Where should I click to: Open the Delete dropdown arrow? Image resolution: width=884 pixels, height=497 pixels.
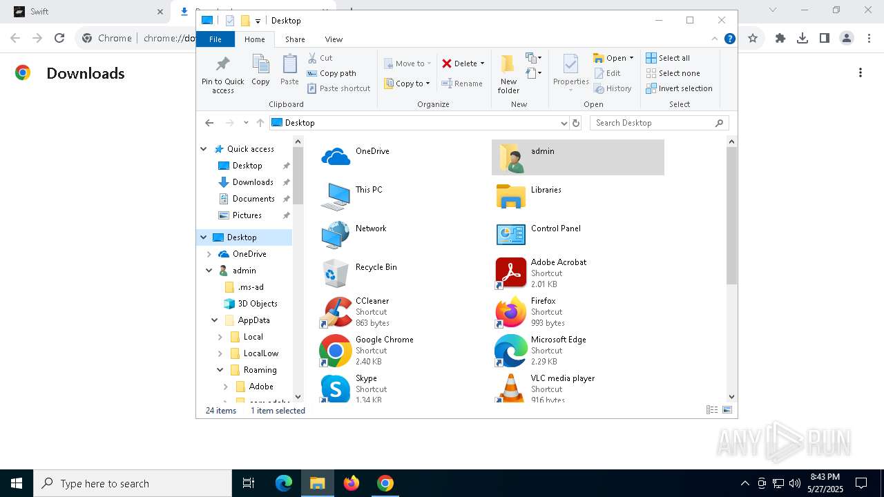[482, 64]
